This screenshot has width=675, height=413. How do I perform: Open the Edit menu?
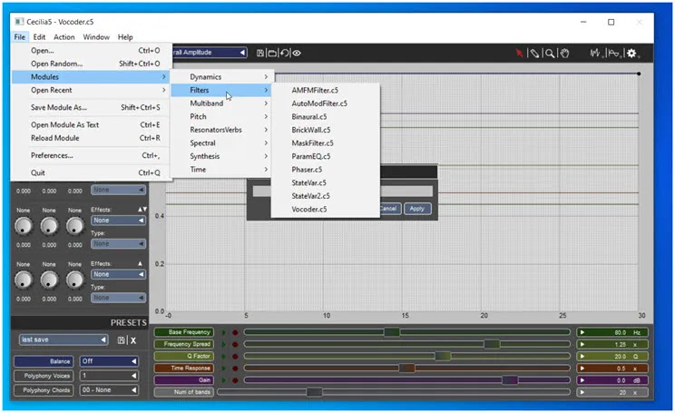pyautogui.click(x=39, y=37)
